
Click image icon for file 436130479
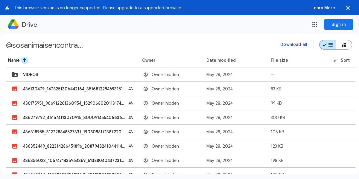[x=15, y=89]
